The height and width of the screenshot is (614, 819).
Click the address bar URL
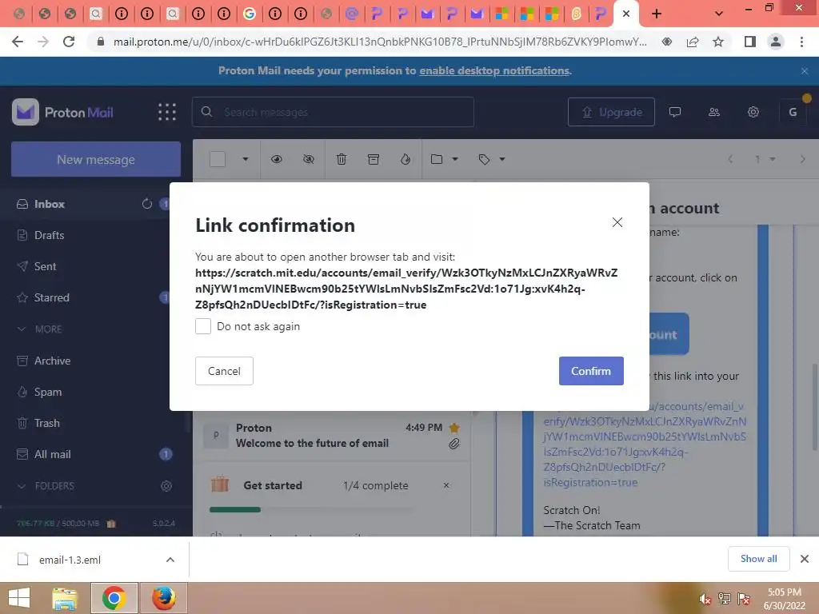coord(380,42)
